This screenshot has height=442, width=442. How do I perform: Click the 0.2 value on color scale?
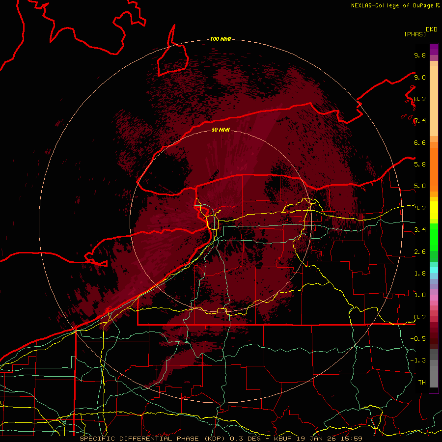coord(420,317)
